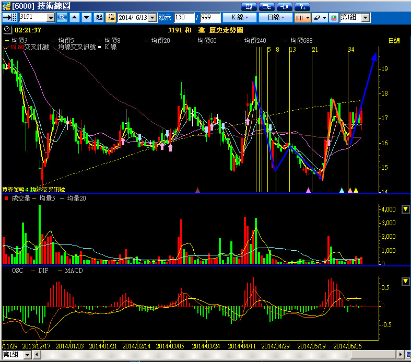Toggle the 均價688 moving average legend
The image size is (411, 362).
point(298,40)
